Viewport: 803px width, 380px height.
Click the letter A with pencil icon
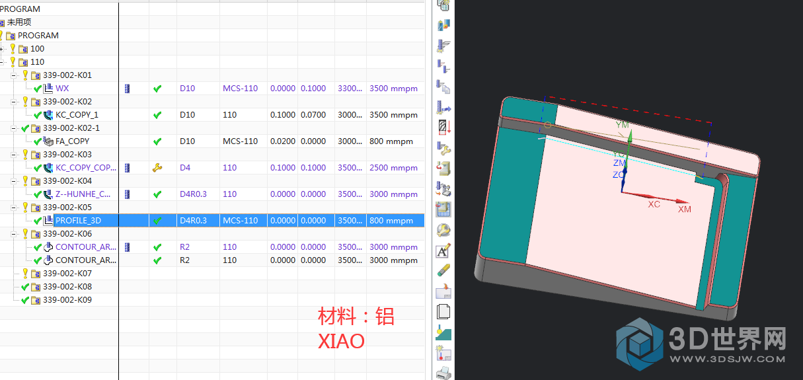pyautogui.click(x=443, y=251)
